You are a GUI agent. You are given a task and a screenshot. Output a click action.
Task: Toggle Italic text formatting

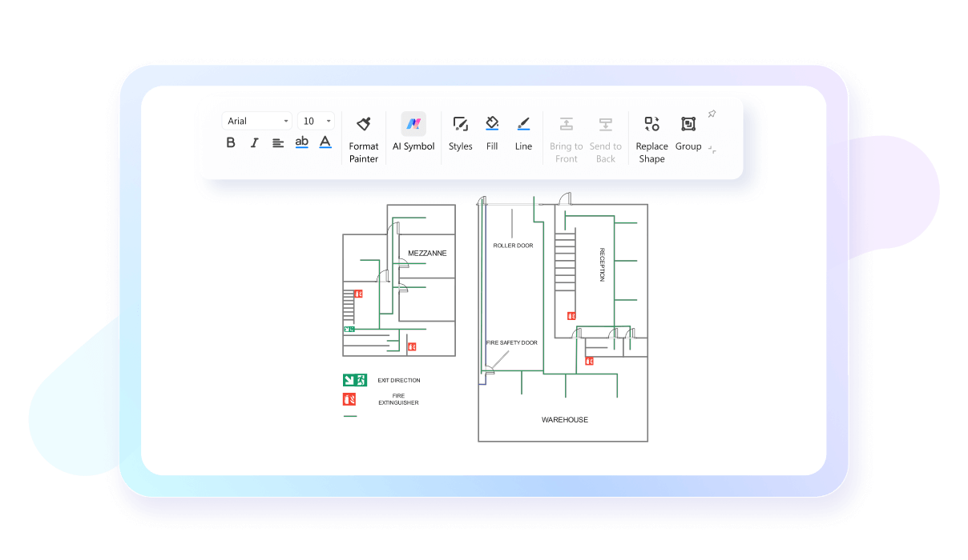[254, 142]
